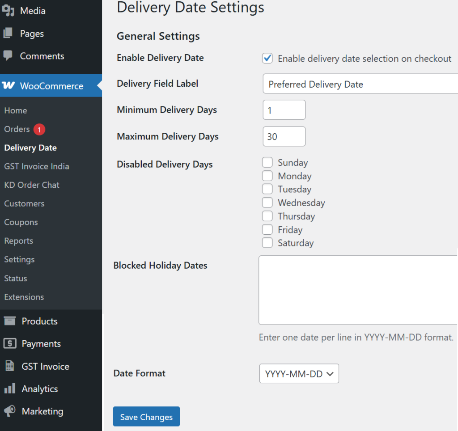Disable Sunday as a delivery day
Image resolution: width=458 pixels, height=431 pixels.
tap(267, 162)
